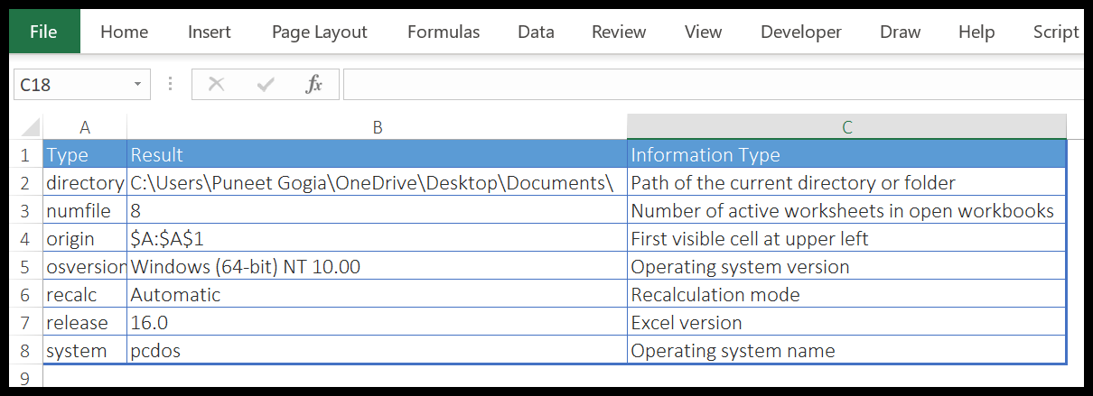
Task: Select row 7 header
Action: click(26, 322)
